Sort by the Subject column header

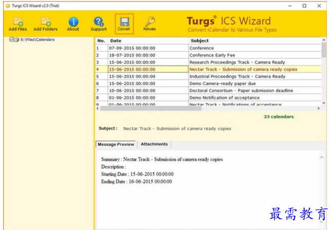click(255, 41)
